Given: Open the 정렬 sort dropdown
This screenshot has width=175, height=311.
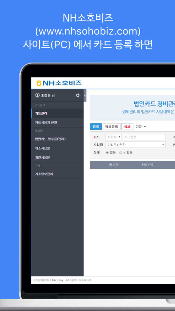Looking at the screenshot, I should pos(141,127).
